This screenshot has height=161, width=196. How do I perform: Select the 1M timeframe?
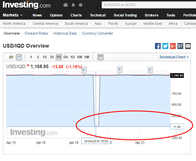[x=87, y=57]
